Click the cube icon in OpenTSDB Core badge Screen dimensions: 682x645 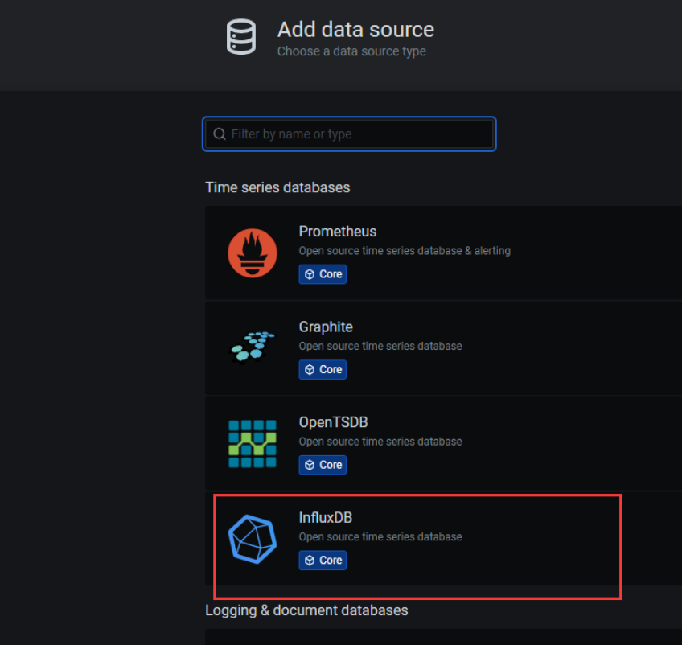[310, 465]
